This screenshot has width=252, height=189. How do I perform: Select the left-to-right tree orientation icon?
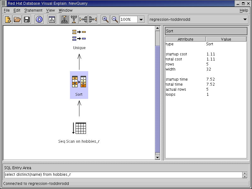83,20
